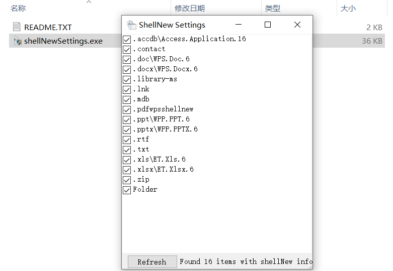Sort by the 修改日期 column header
This screenshot has width=393, height=271.
190,8
